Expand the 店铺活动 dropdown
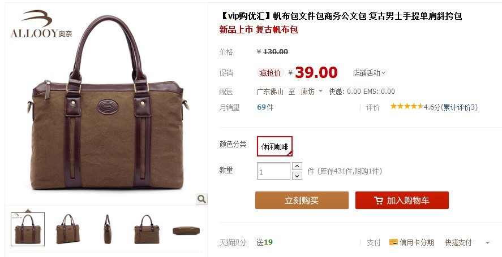Image resolution: width=502 pixels, height=257 pixels. pos(370,73)
